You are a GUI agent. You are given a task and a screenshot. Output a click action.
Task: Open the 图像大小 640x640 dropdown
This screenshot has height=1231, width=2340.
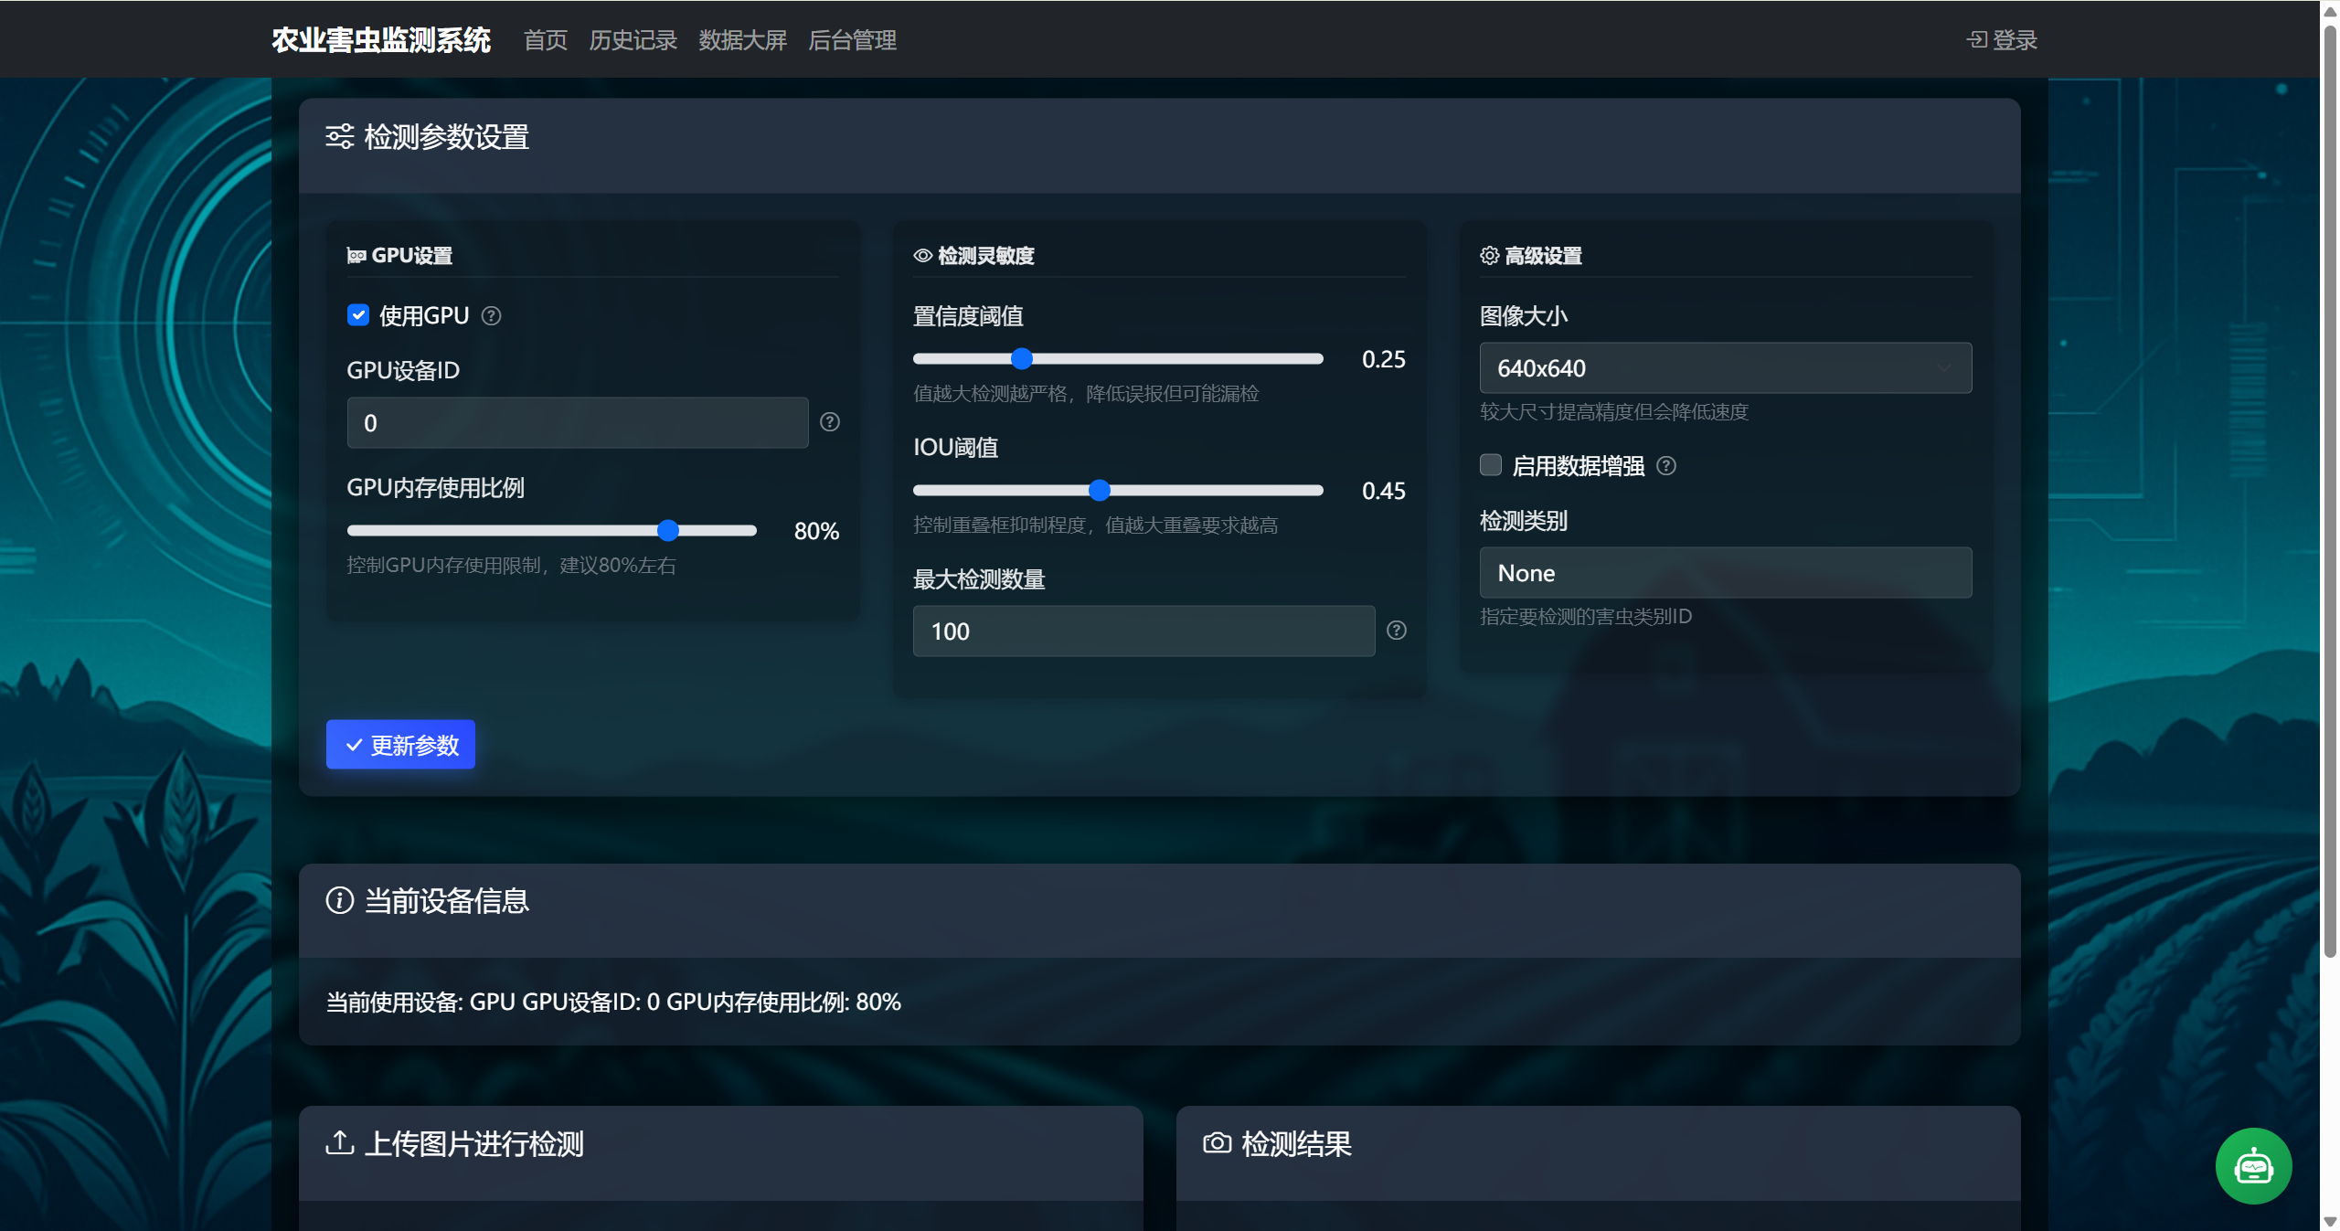pos(1725,368)
